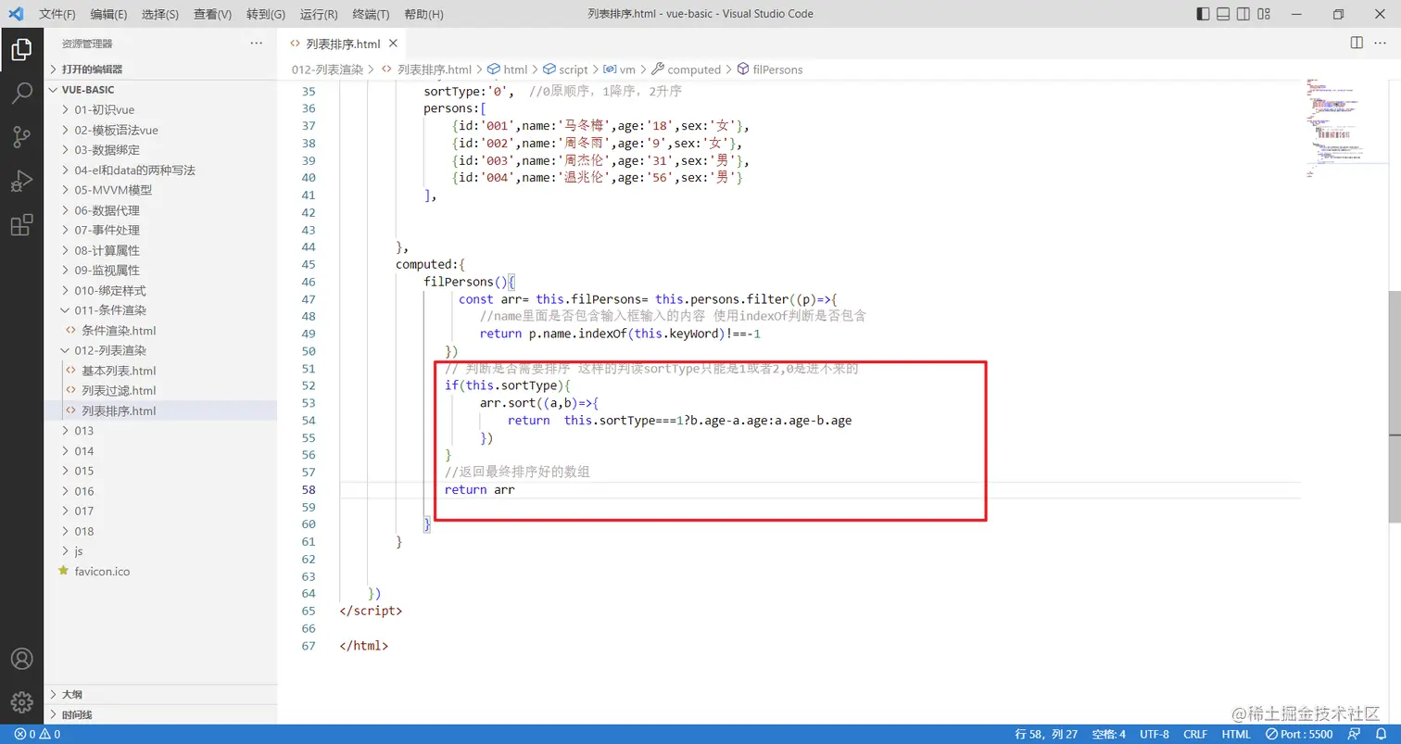
Task: Select the 列表排序.html editor tab
Action: point(343,44)
